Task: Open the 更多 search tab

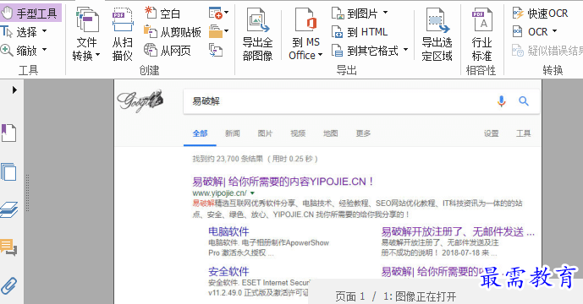Action: point(363,133)
